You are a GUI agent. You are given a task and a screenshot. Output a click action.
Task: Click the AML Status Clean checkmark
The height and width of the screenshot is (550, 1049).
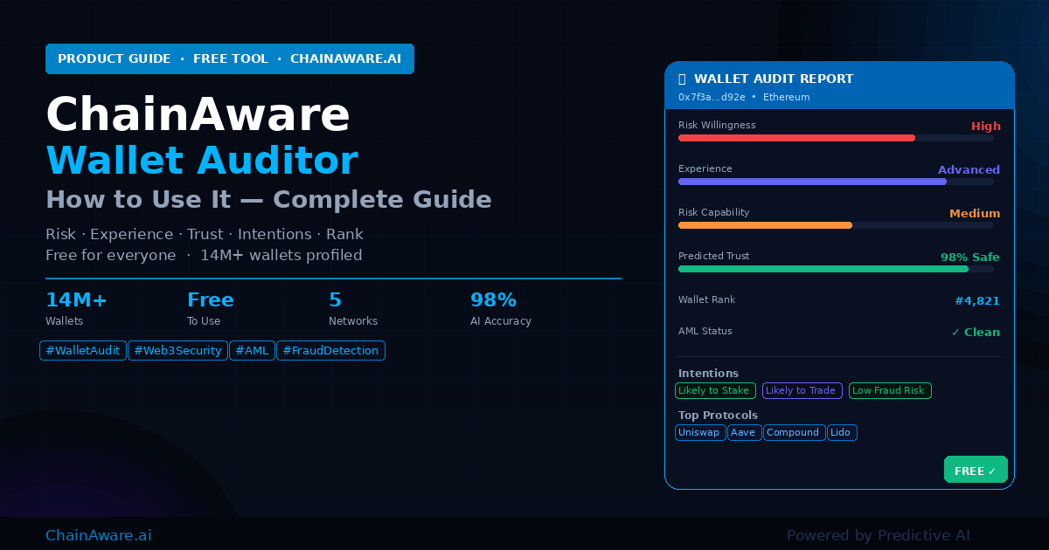point(955,333)
